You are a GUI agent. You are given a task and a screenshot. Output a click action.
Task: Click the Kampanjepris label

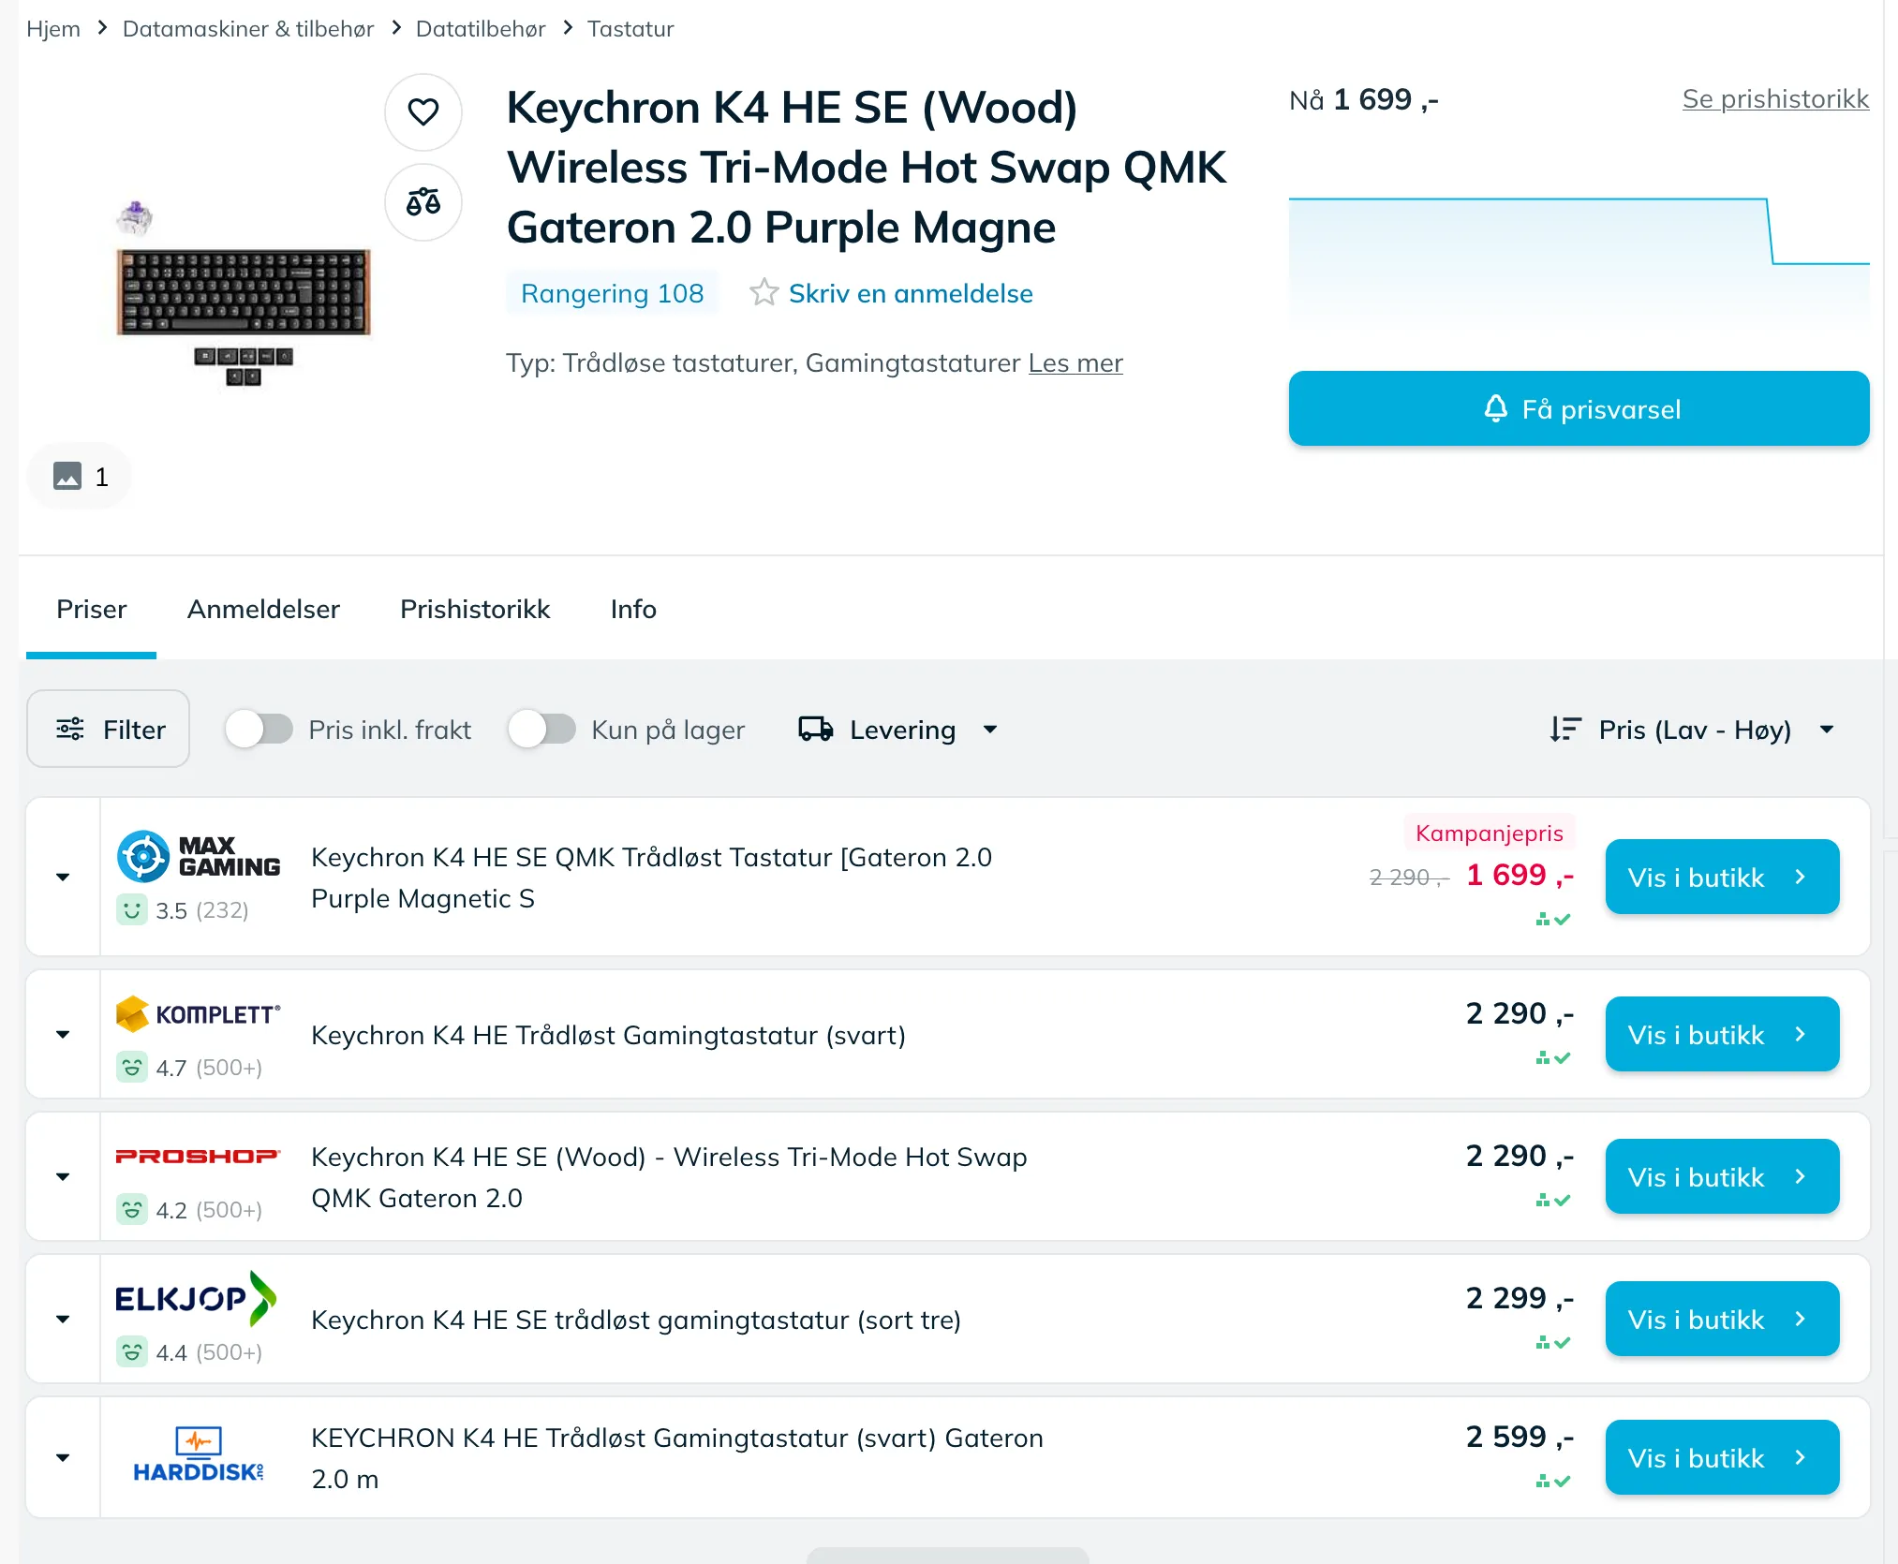(x=1490, y=833)
